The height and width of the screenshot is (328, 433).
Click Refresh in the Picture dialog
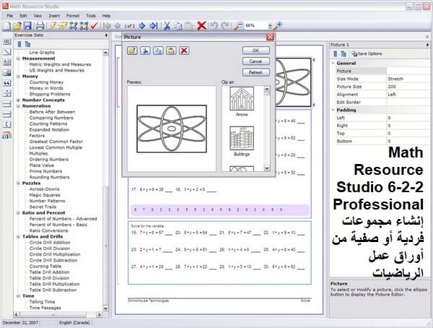256,72
